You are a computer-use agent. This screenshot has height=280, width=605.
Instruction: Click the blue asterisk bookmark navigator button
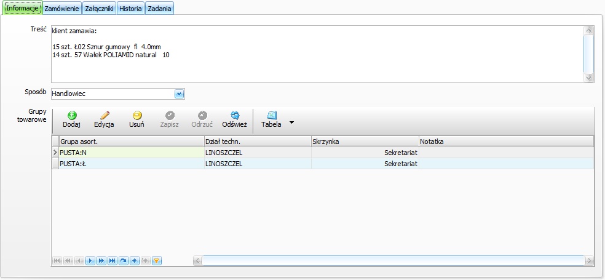pyautogui.click(x=135, y=261)
